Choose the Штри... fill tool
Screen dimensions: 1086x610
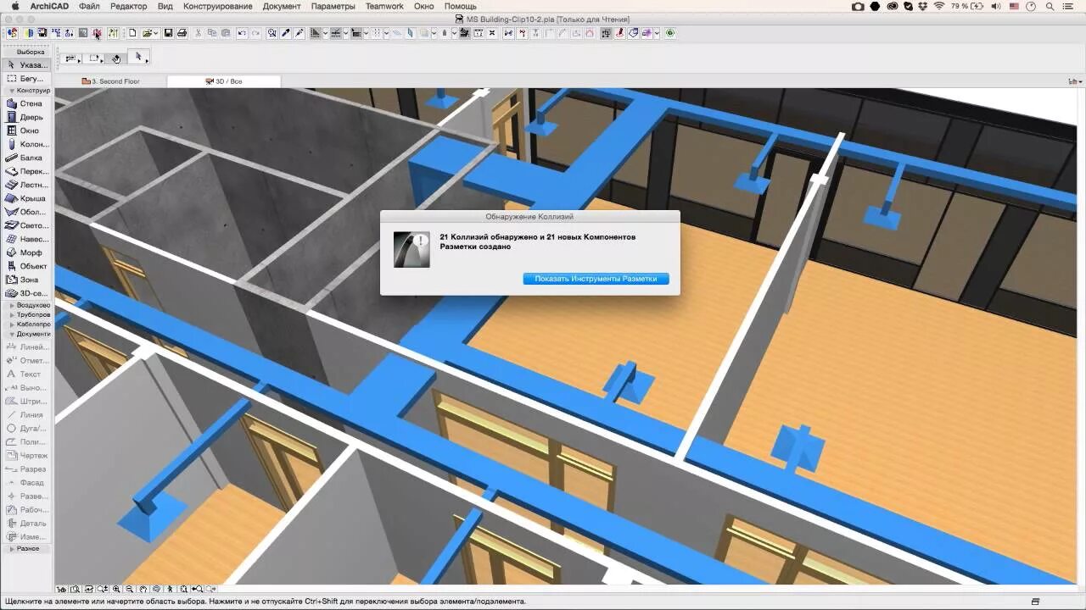[26, 401]
